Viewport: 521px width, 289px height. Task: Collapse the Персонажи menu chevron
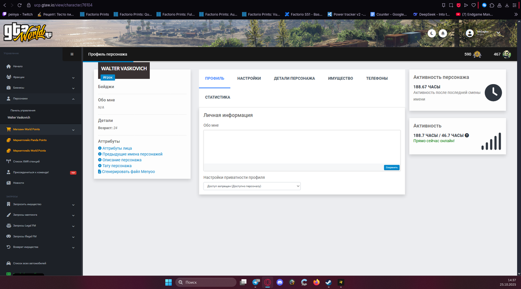click(73, 99)
